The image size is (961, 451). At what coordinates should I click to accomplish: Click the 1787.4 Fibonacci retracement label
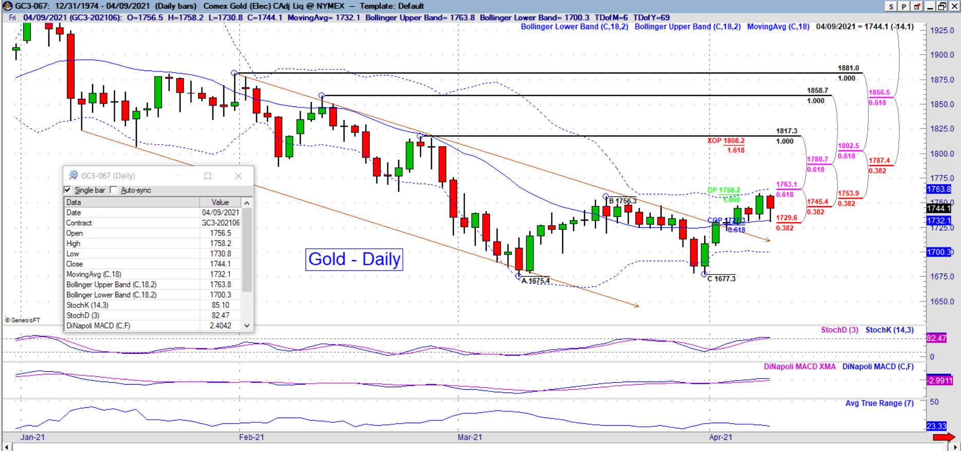(x=879, y=160)
